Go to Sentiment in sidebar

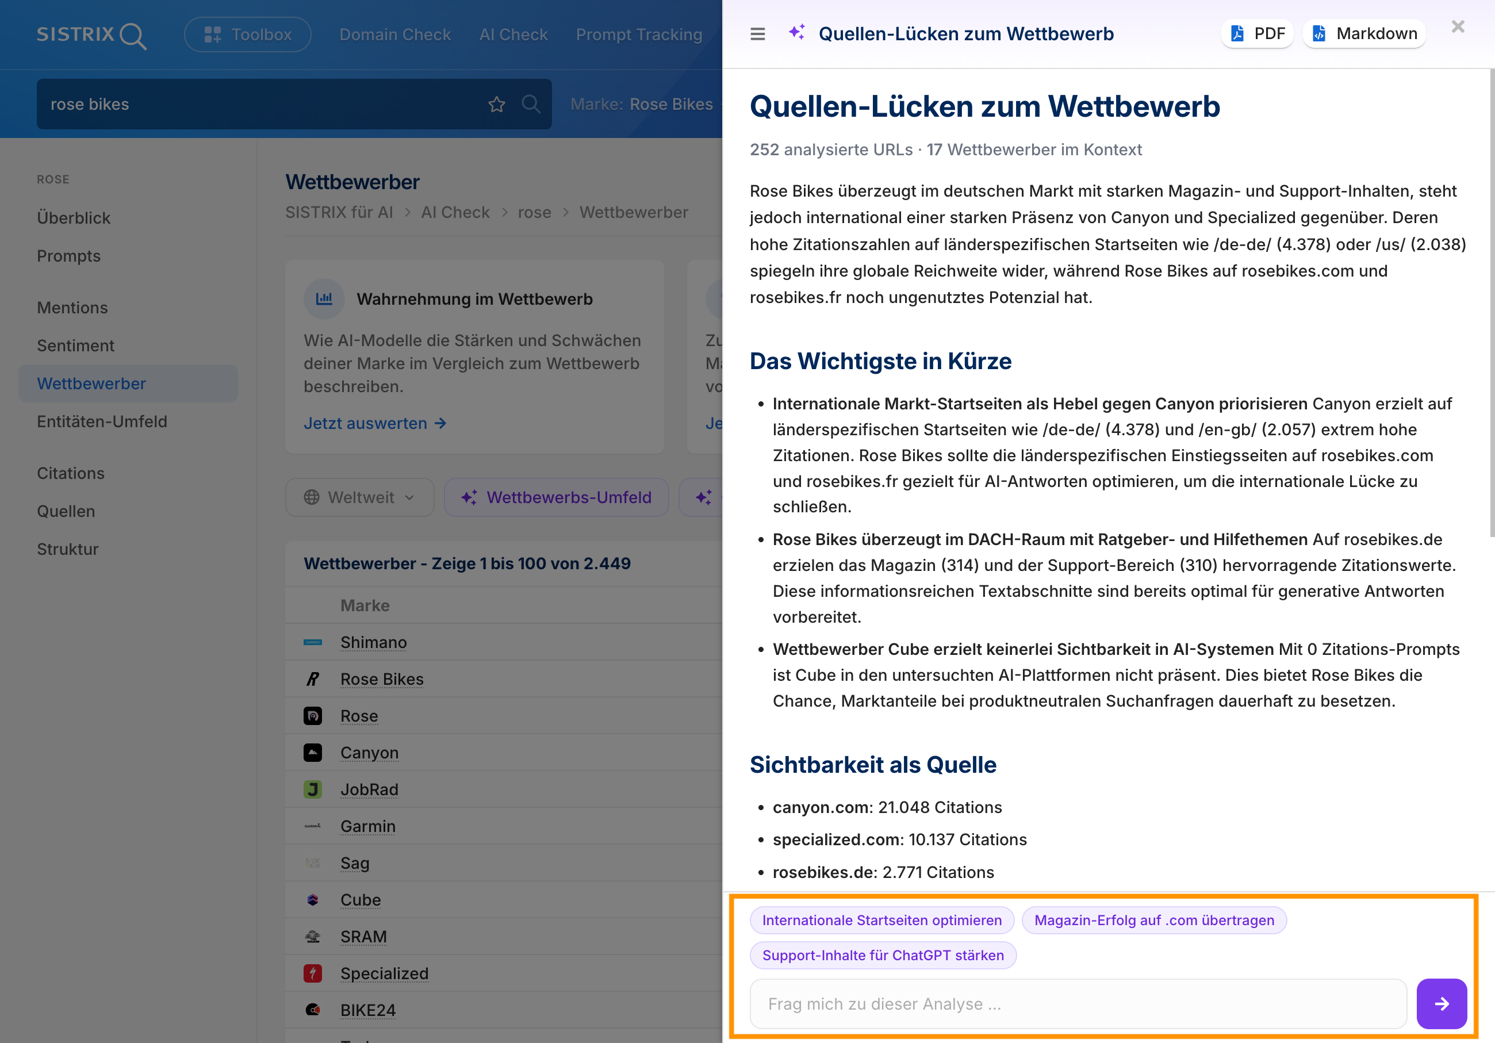(x=75, y=346)
